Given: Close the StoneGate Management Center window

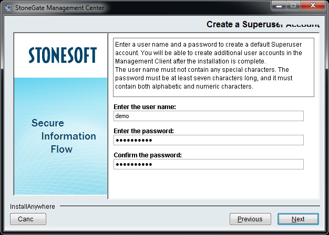Looking at the screenshot, I should 313,5.
